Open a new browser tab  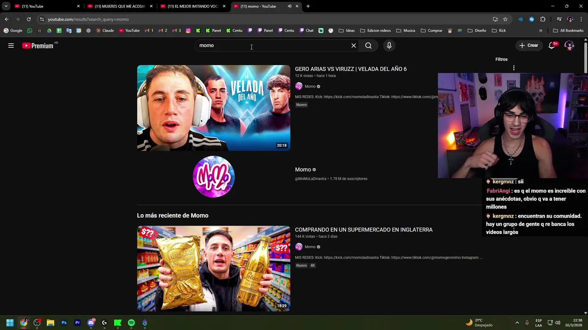tap(308, 6)
